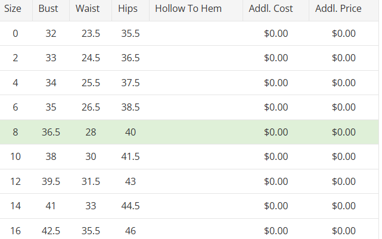The height and width of the screenshot is (239, 382).
Task: Click hips value 38.5 in size 6 row
Action: (131, 108)
